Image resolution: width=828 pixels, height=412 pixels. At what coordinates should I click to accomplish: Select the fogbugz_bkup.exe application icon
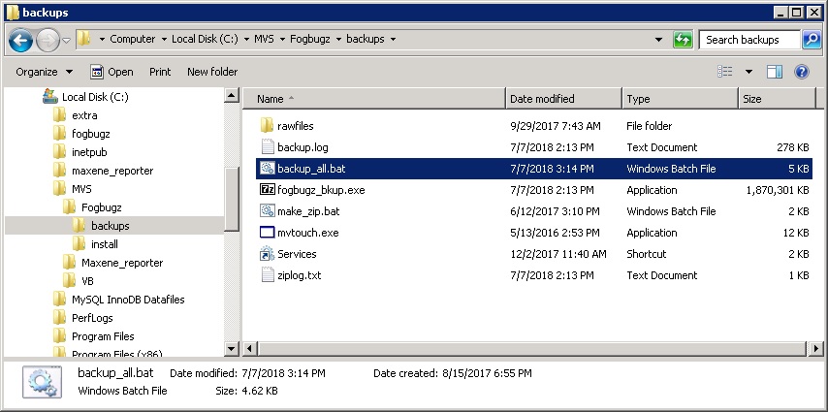coord(268,190)
